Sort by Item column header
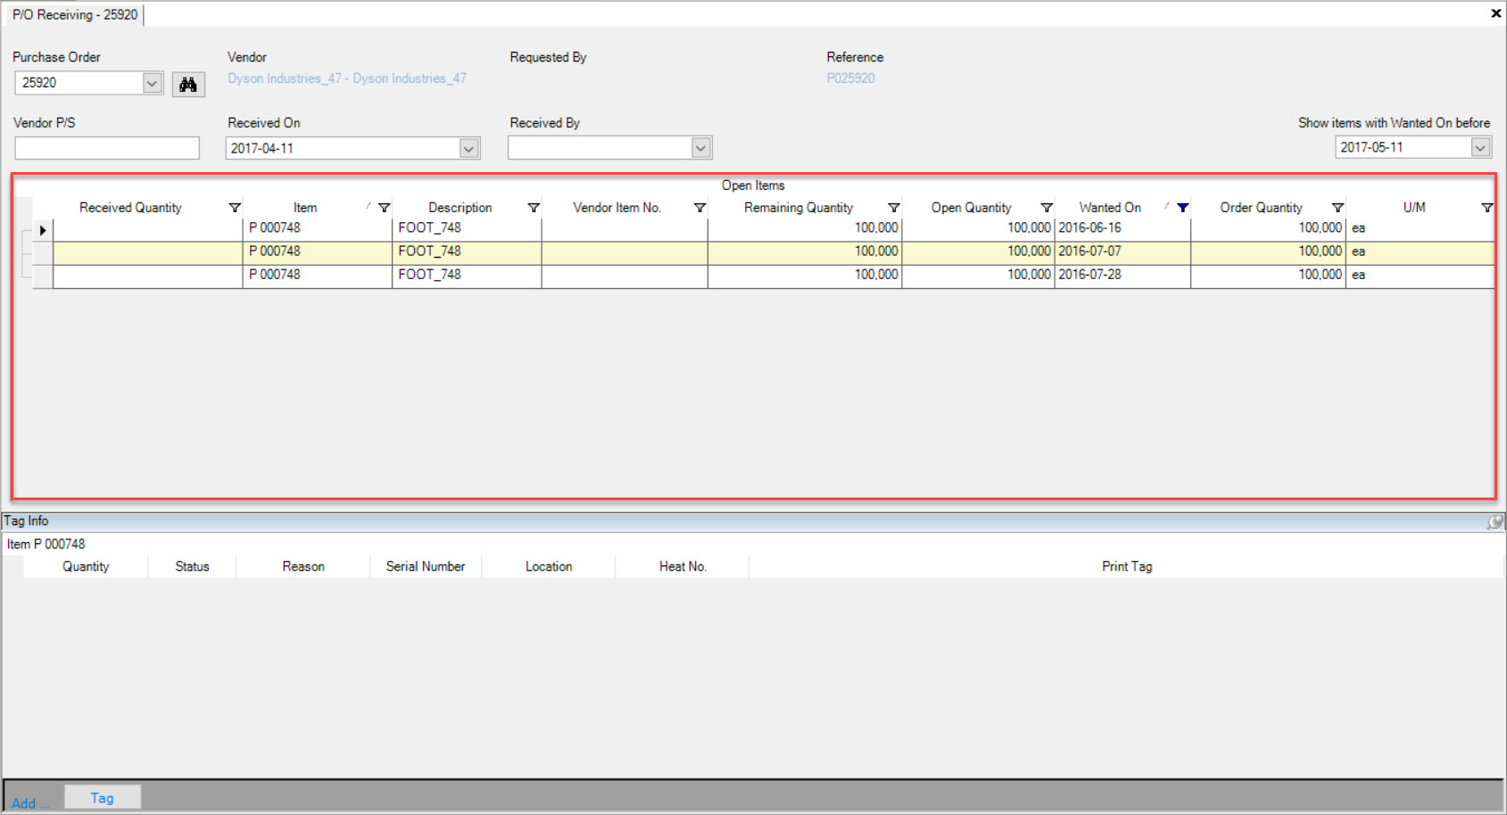 coord(305,208)
